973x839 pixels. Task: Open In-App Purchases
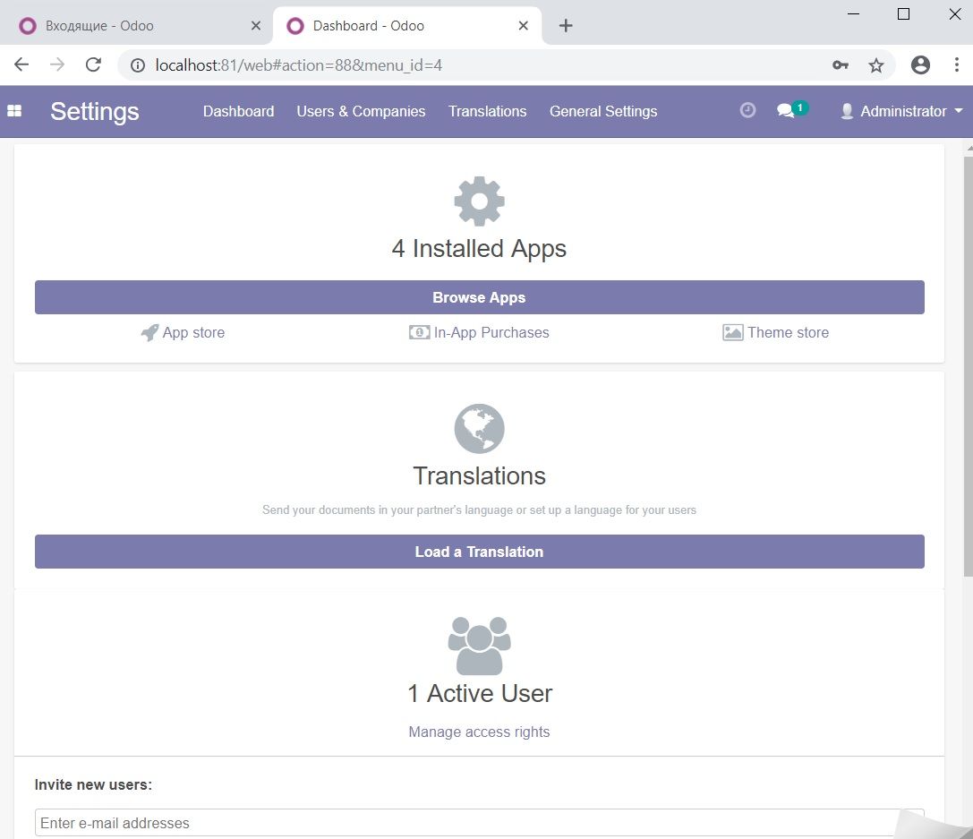tap(479, 332)
